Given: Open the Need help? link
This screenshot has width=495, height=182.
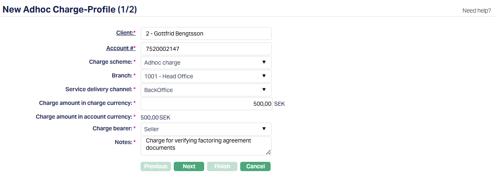Looking at the screenshot, I should [476, 11].
